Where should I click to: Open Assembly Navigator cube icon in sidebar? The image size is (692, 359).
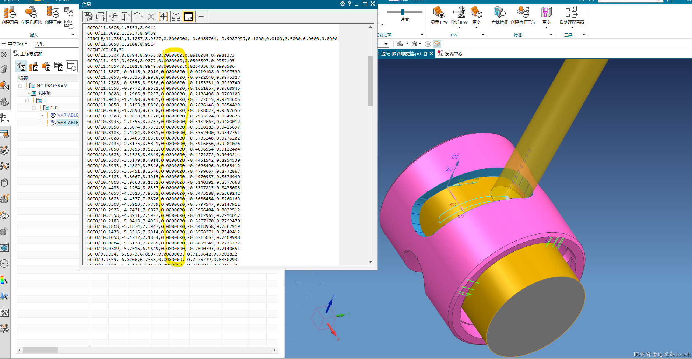pos(4,69)
